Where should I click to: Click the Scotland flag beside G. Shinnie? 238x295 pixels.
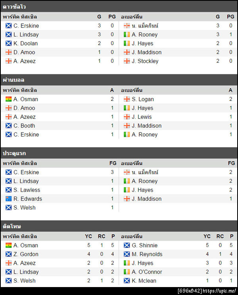point(127,245)
